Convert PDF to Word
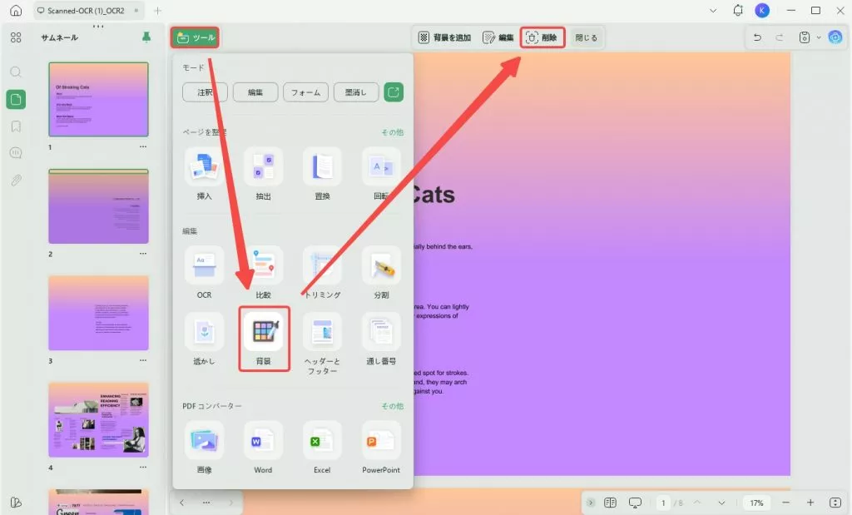 coord(263,448)
